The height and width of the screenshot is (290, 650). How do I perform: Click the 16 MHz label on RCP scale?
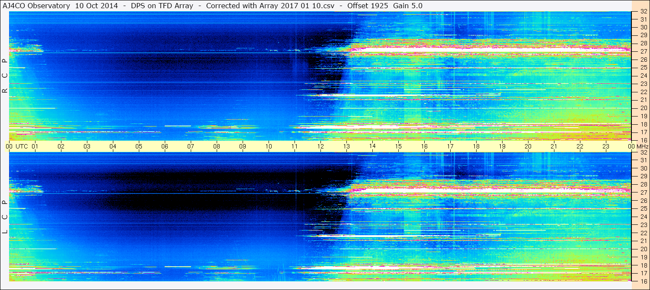pos(643,140)
